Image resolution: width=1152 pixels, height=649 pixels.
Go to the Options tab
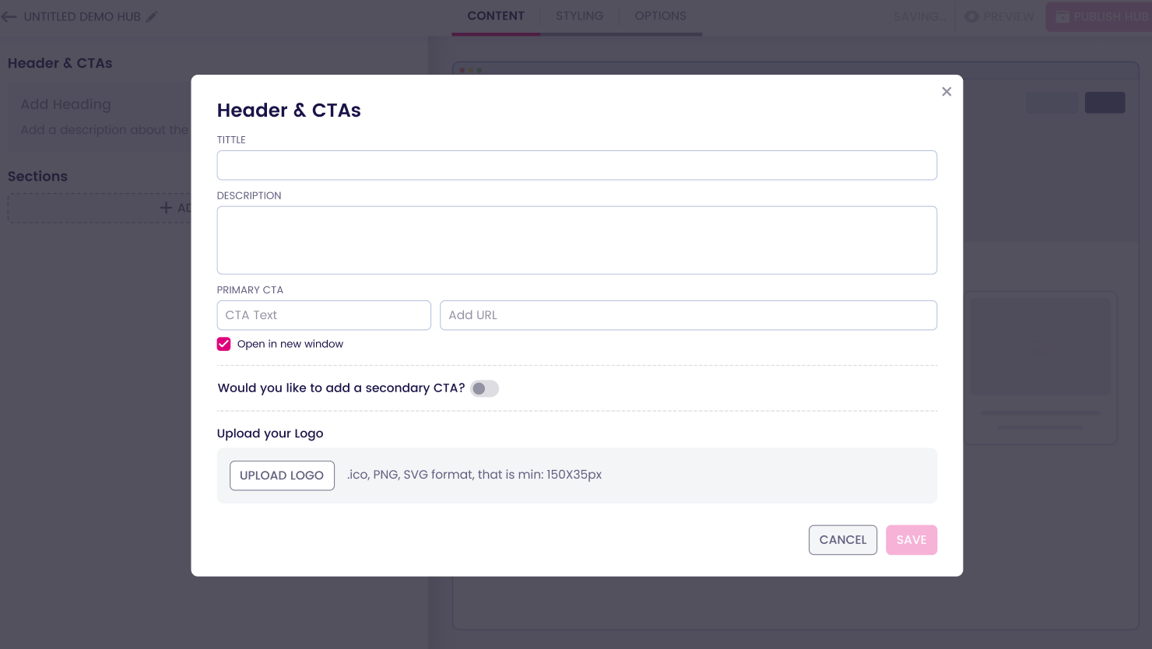coord(660,16)
